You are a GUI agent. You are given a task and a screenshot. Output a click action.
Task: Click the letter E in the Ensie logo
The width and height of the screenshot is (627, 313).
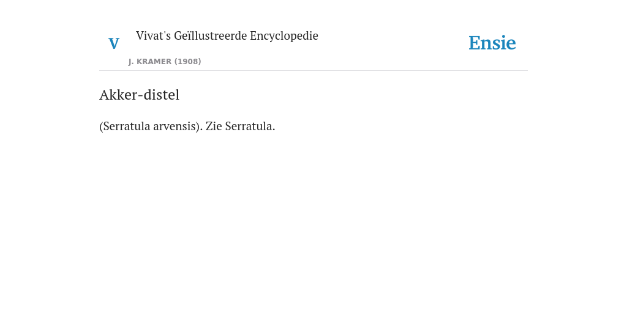click(475, 43)
